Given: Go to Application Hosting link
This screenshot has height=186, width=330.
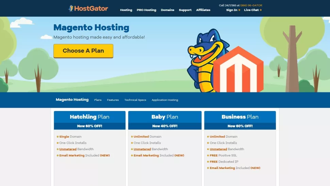Looking at the screenshot, I should [165, 100].
